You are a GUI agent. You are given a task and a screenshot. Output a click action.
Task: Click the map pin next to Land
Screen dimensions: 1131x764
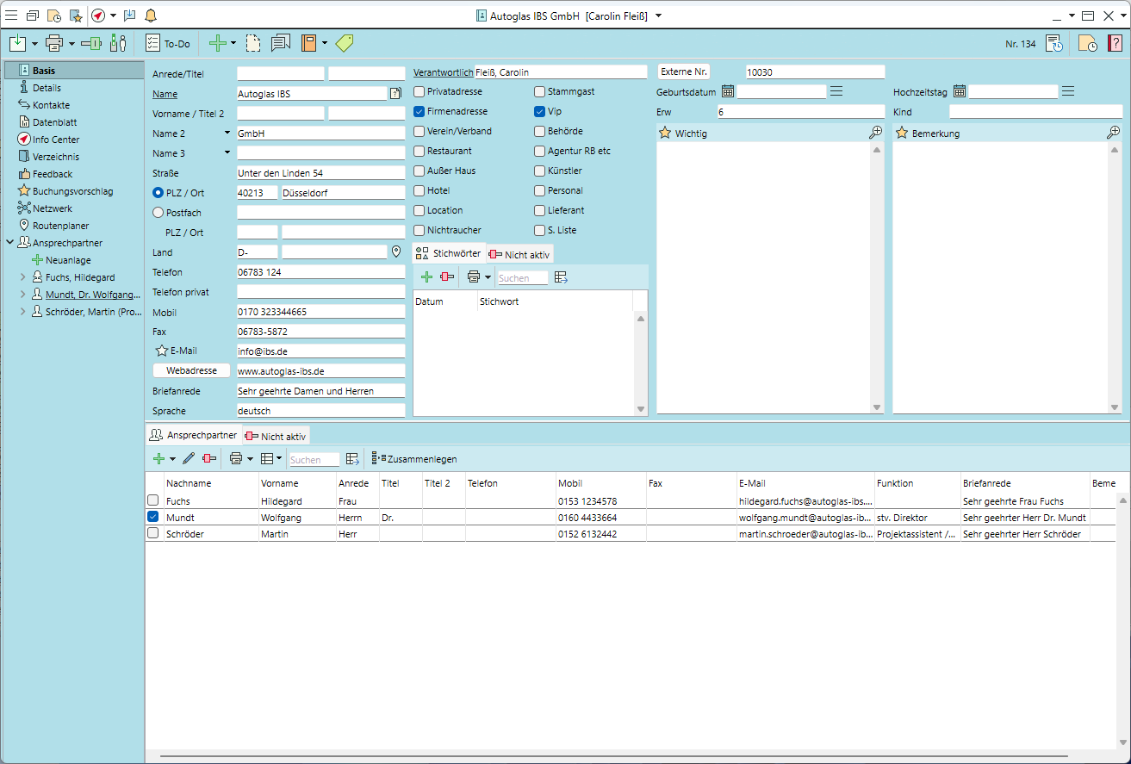point(396,252)
